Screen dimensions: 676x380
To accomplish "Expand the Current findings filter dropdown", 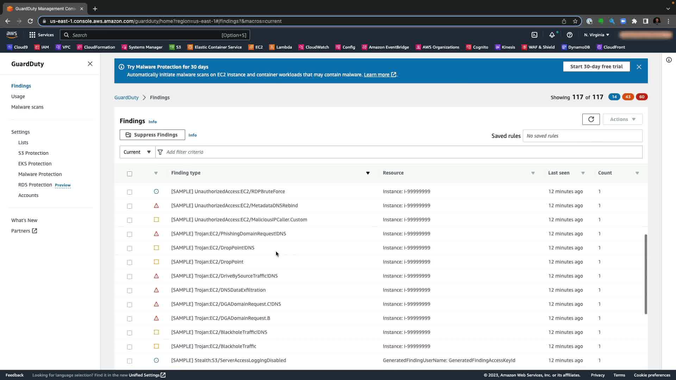I will 137,152.
